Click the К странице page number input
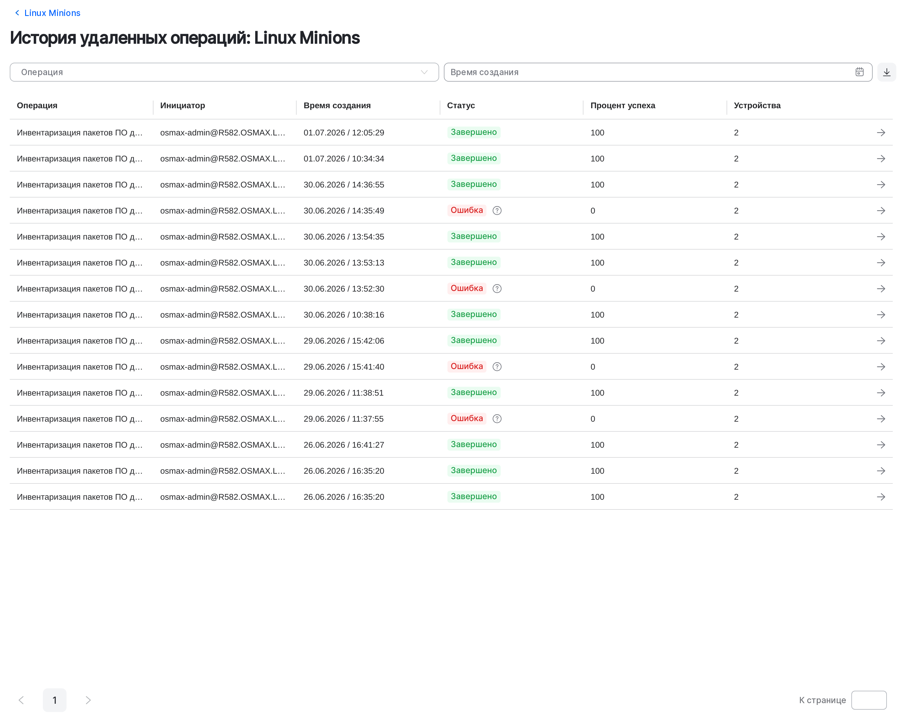Image resolution: width=904 pixels, height=720 pixels. (x=869, y=700)
